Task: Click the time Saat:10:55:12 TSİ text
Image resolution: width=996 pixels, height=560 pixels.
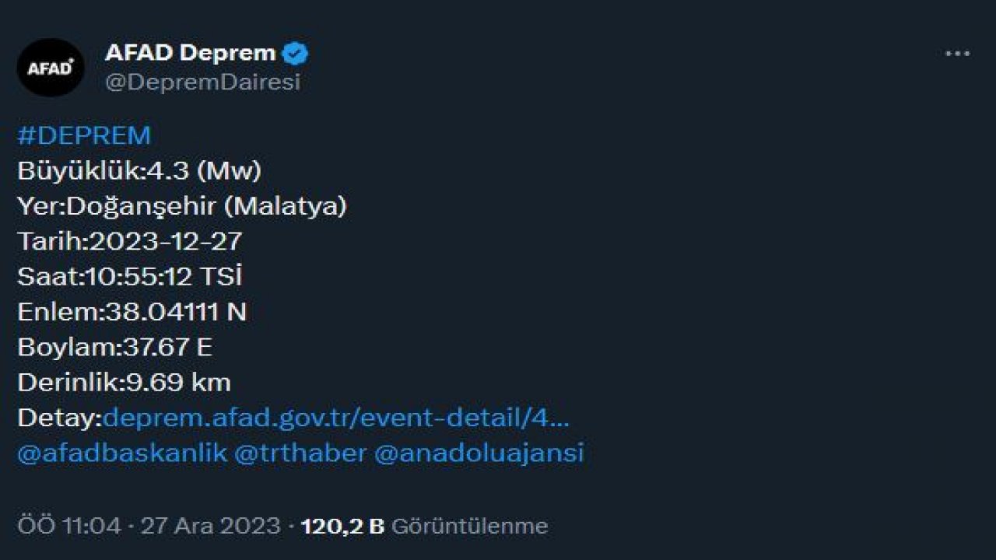Action: (x=129, y=275)
